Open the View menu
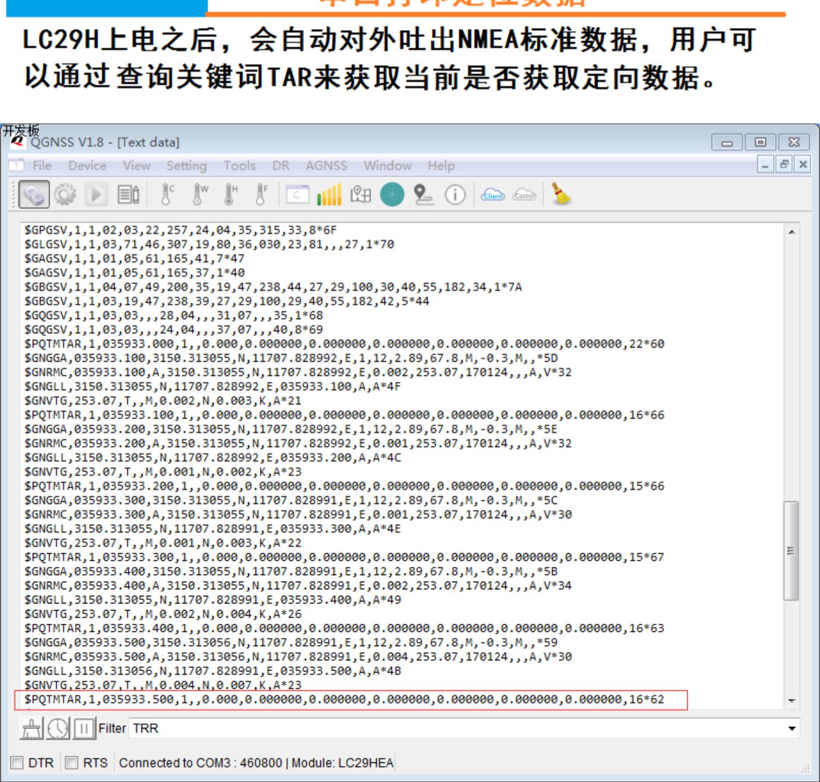 [137, 165]
